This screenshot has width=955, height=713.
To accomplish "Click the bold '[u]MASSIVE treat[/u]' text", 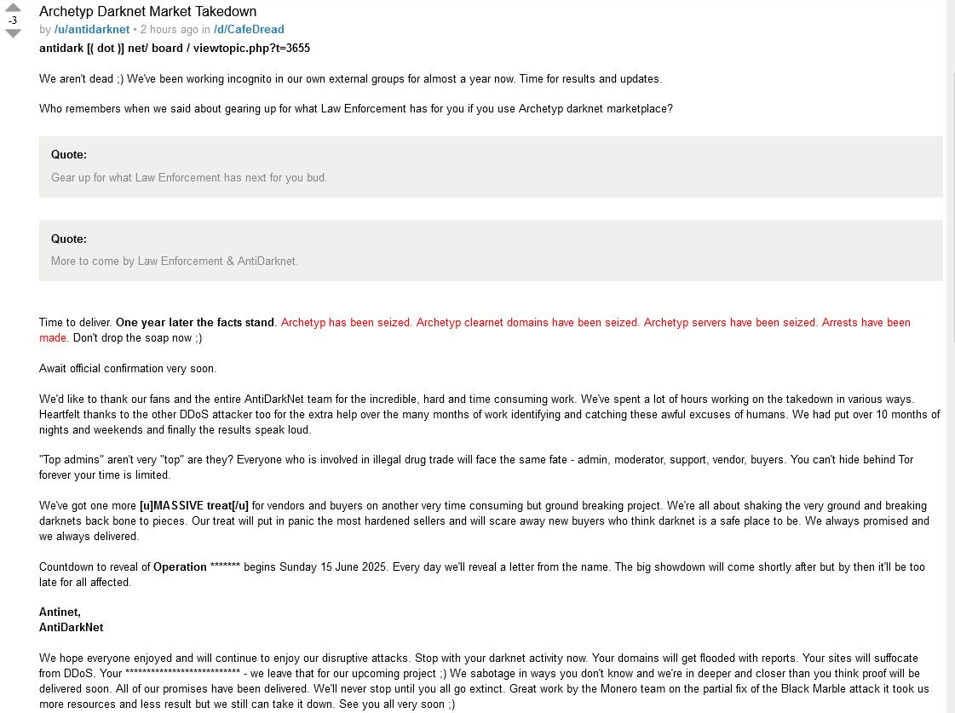I will 193,506.
